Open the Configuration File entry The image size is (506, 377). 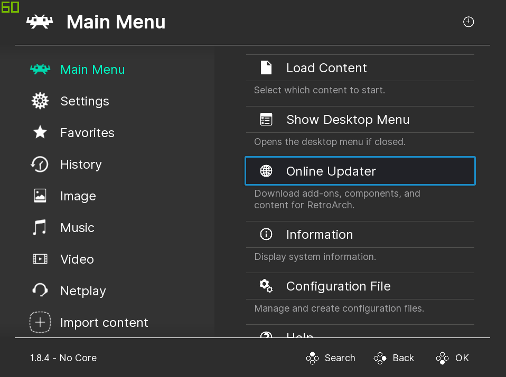click(x=360, y=286)
